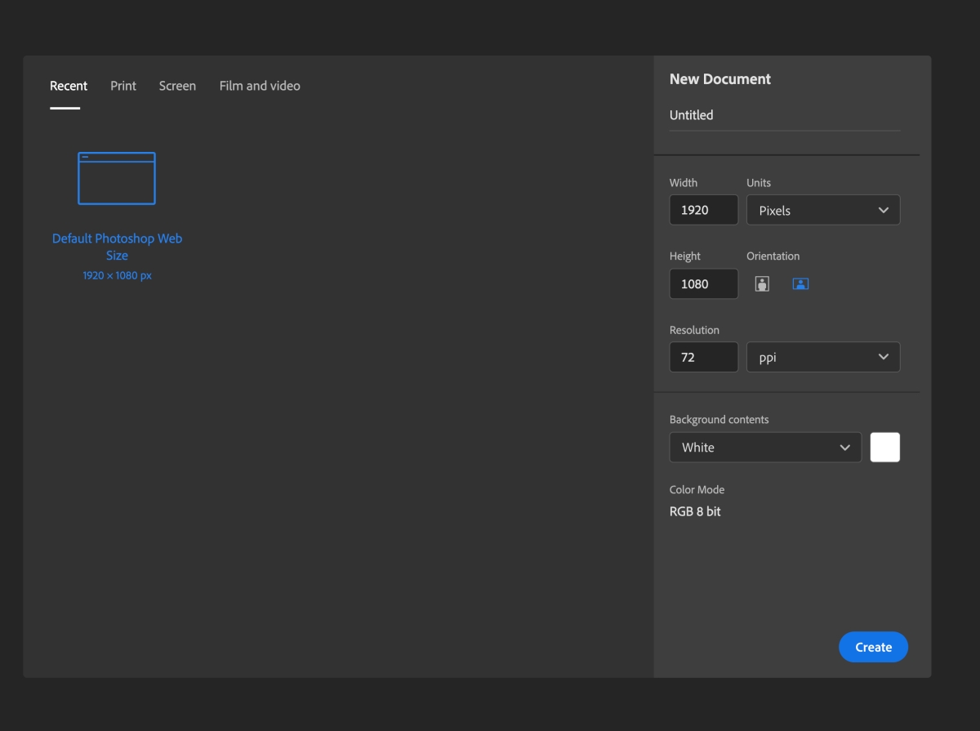
Task: Open the resolution unit ppi dropdown
Action: (x=823, y=357)
